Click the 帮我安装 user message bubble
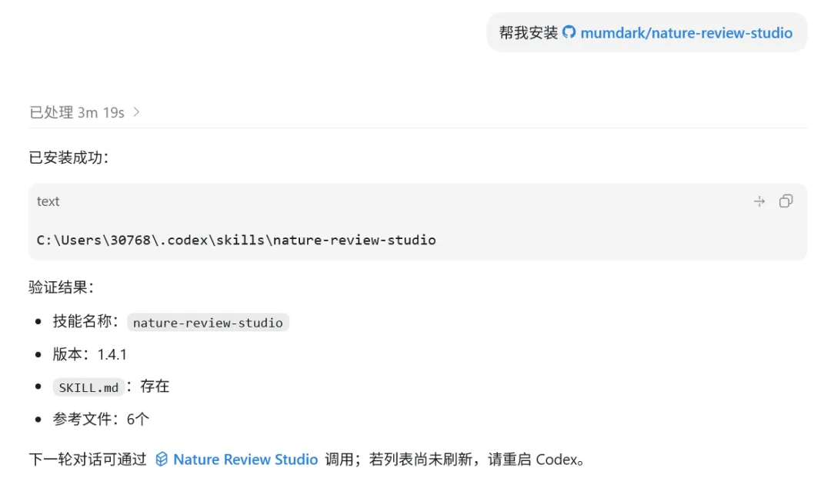This screenshot has width=831, height=478. point(646,33)
